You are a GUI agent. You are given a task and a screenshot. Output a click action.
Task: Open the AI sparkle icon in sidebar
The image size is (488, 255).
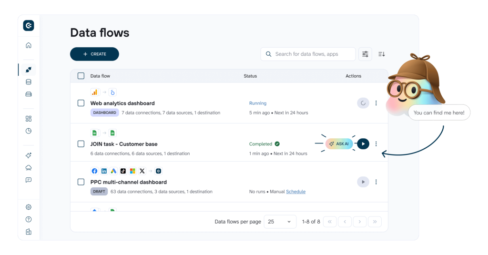[x=29, y=155]
